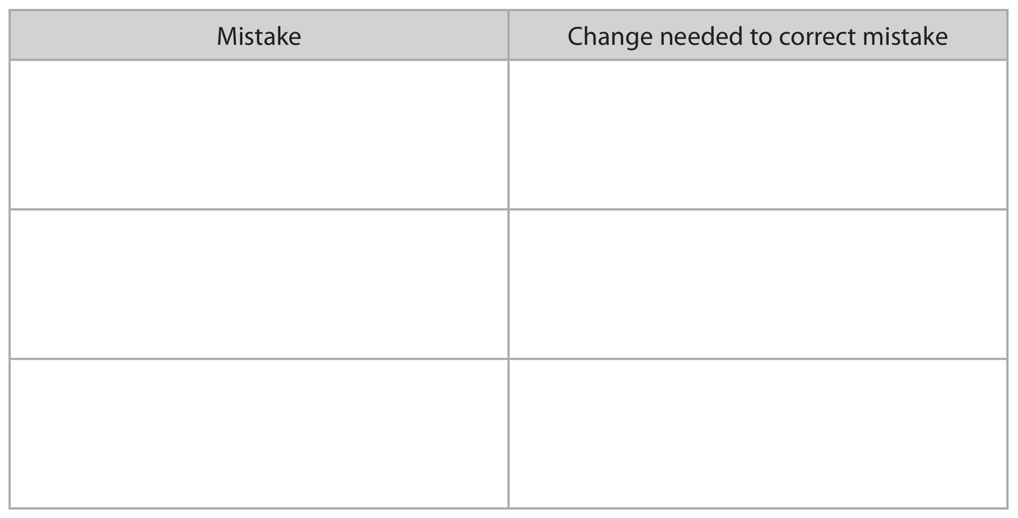
Task: Click the word "Change" in the header
Action: (x=610, y=38)
